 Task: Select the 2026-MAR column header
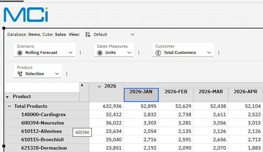click(x=211, y=95)
